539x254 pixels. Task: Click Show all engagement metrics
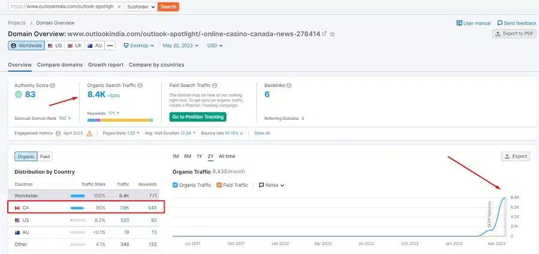tap(262, 134)
